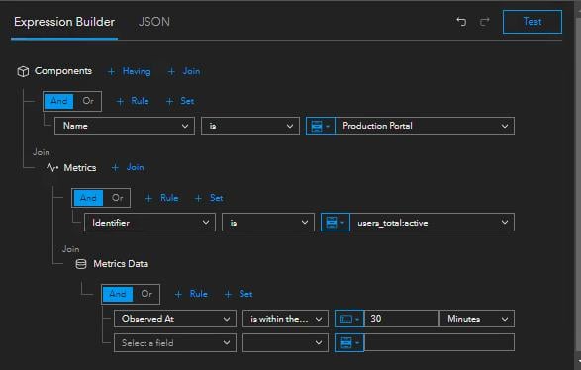Click the Metrics Data label
The height and width of the screenshot is (370, 581).
[x=121, y=264]
